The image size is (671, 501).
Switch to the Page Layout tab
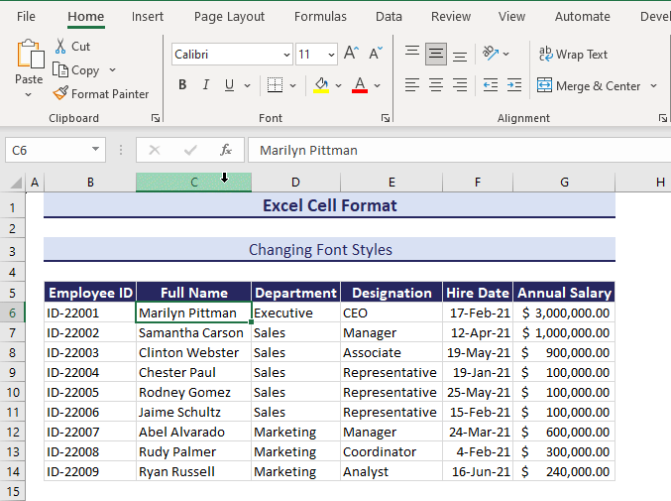(229, 17)
